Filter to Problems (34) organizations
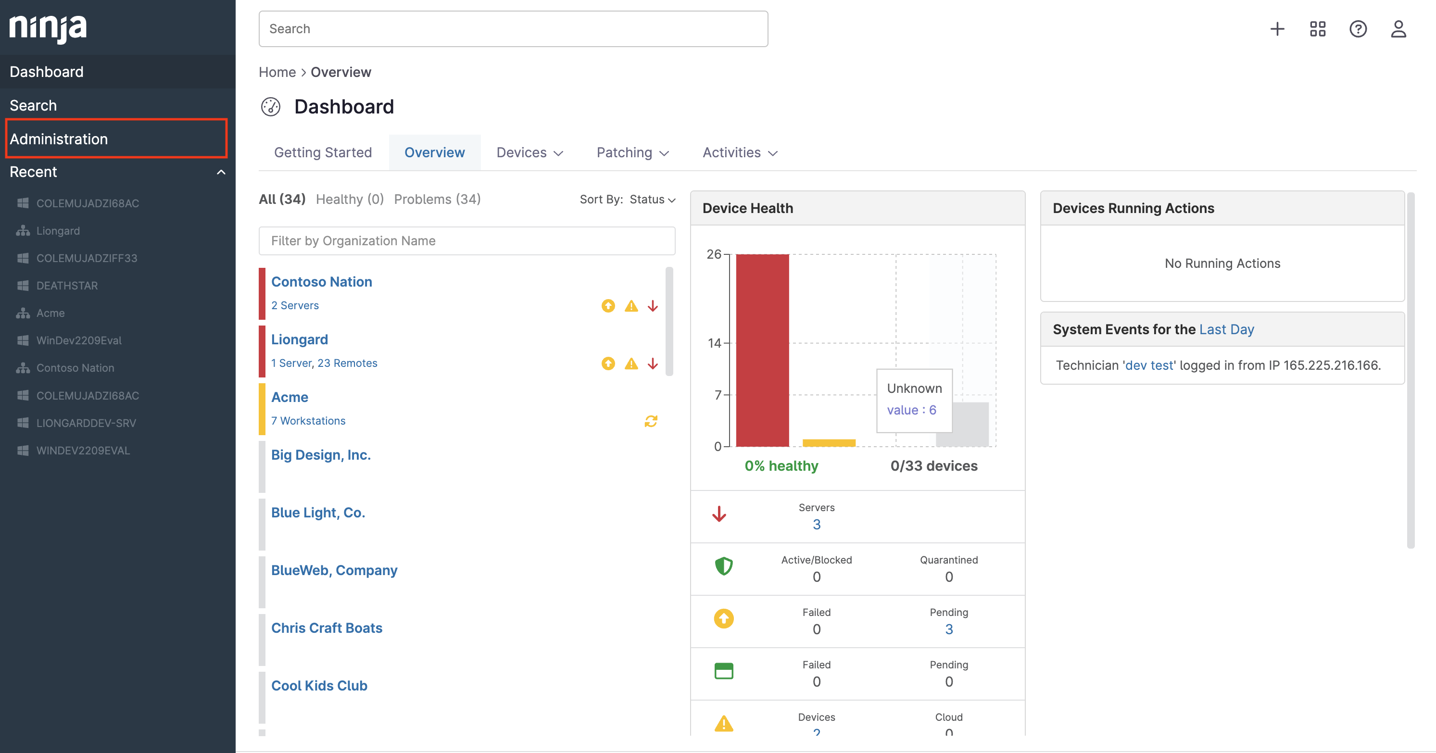The height and width of the screenshot is (753, 1436). [x=437, y=199]
